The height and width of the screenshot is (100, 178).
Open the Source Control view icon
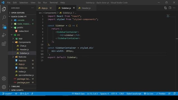[4, 26]
